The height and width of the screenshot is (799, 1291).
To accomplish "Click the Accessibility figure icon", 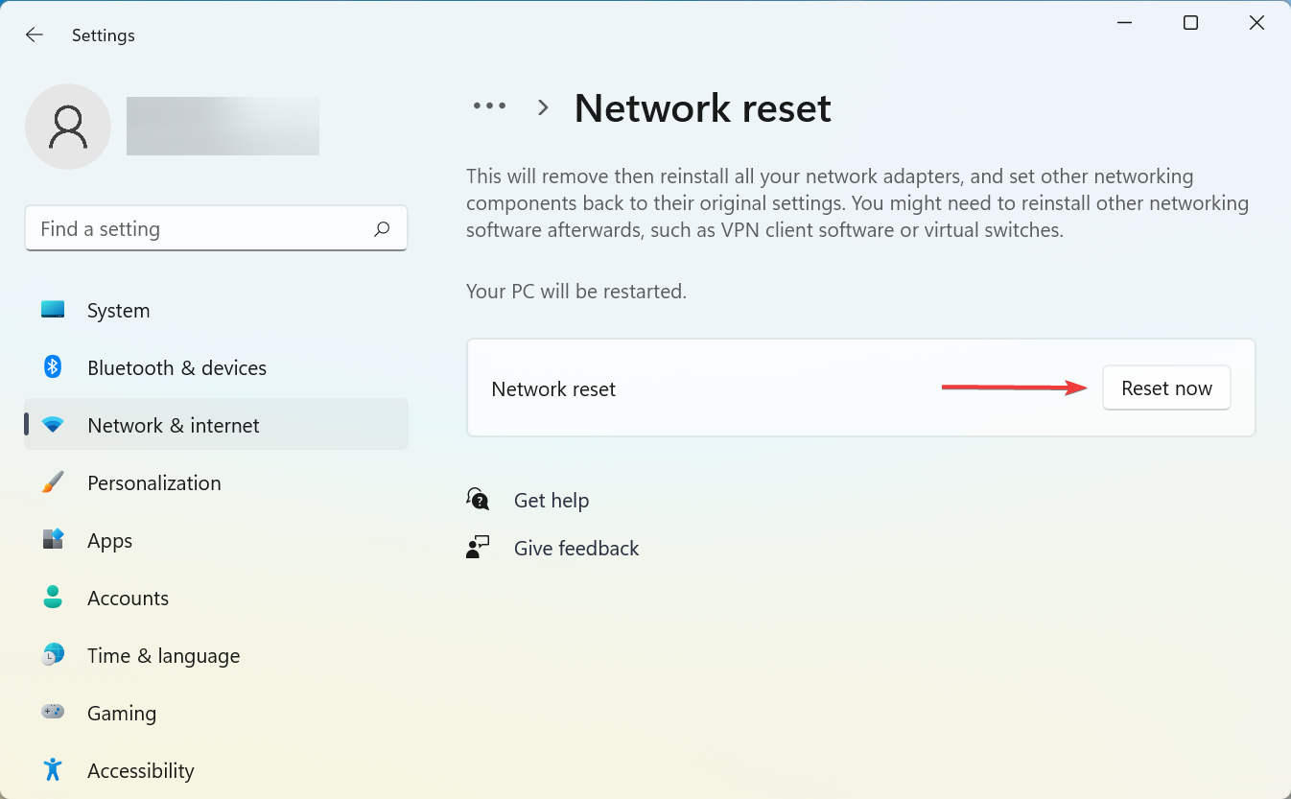I will (x=53, y=770).
